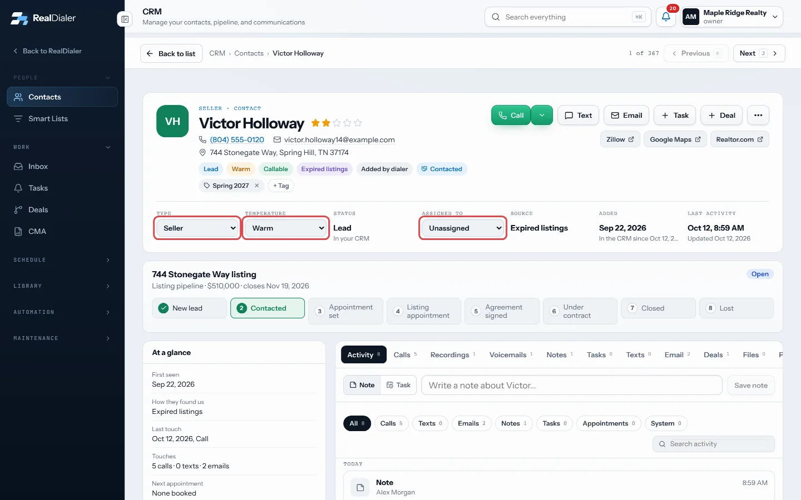The width and height of the screenshot is (801, 500).
Task: Mark pipeline stage as Closed
Action: pyautogui.click(x=658, y=308)
